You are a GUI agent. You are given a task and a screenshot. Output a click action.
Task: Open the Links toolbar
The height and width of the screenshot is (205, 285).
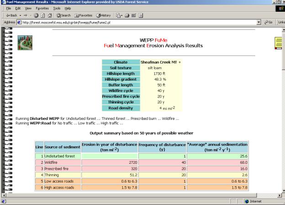pos(281,22)
